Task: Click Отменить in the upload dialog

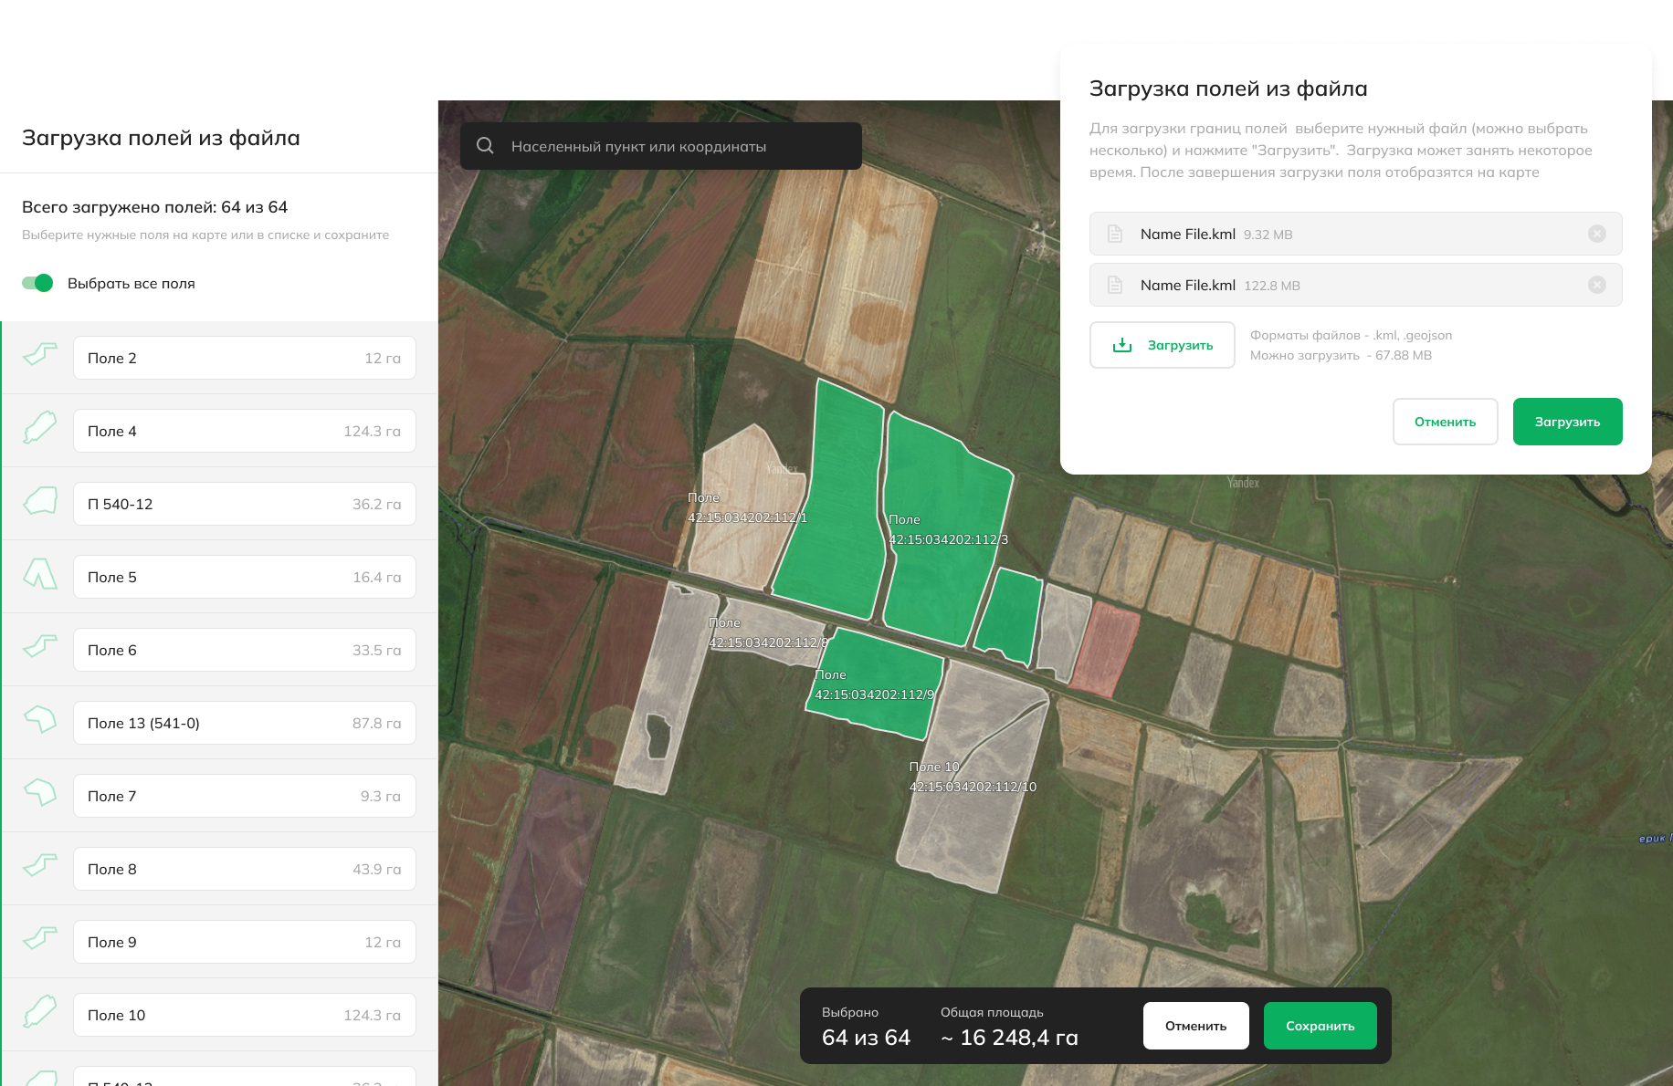Action: pyautogui.click(x=1446, y=422)
